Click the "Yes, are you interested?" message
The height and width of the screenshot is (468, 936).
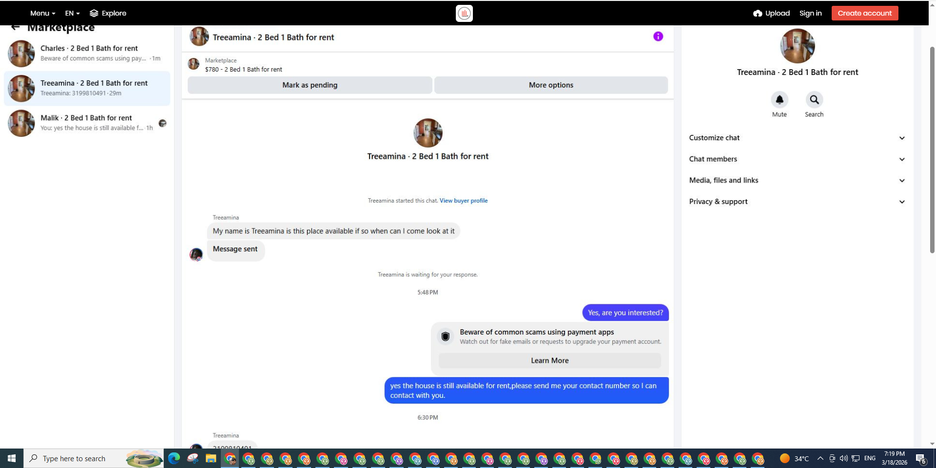[x=625, y=313]
